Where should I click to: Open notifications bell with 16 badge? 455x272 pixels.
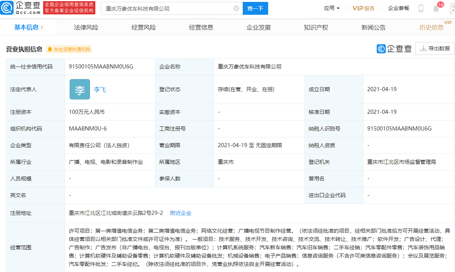[436, 8]
